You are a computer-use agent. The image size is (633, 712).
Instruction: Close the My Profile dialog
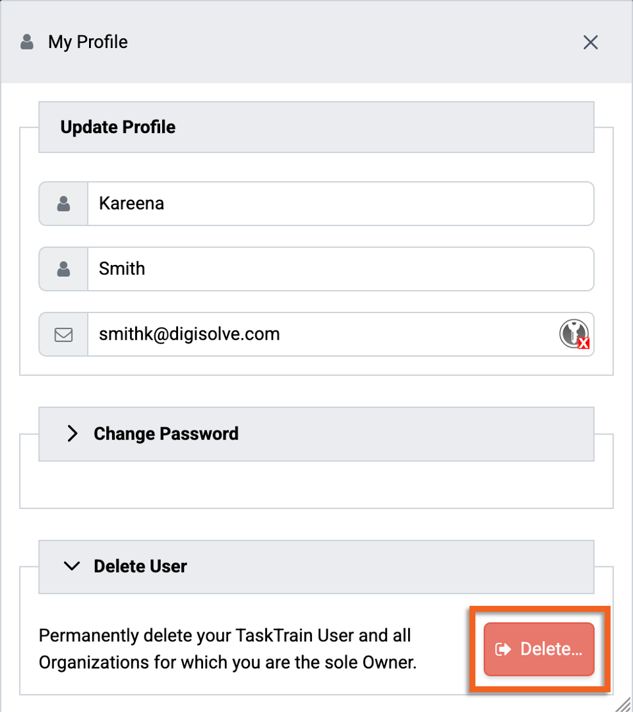pyautogui.click(x=590, y=42)
